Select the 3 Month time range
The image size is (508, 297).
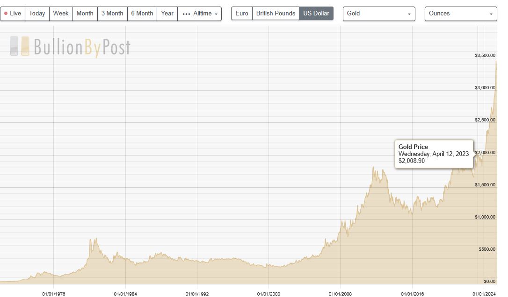[x=112, y=14]
